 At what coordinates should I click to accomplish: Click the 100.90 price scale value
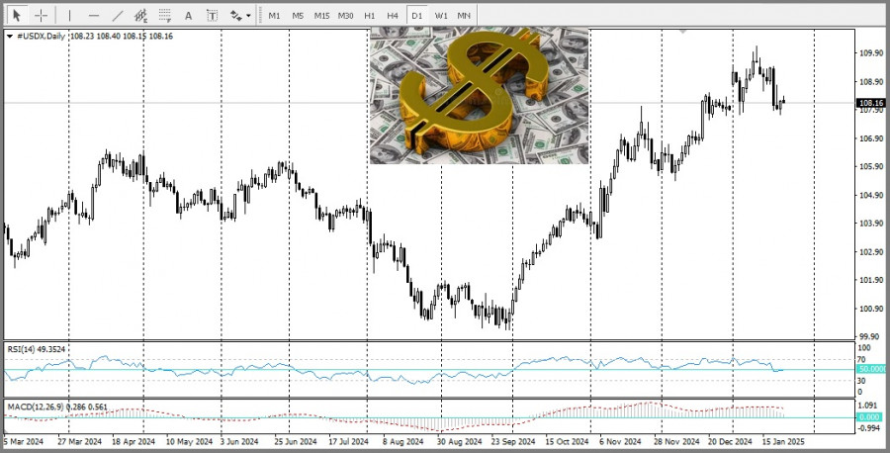pos(872,309)
